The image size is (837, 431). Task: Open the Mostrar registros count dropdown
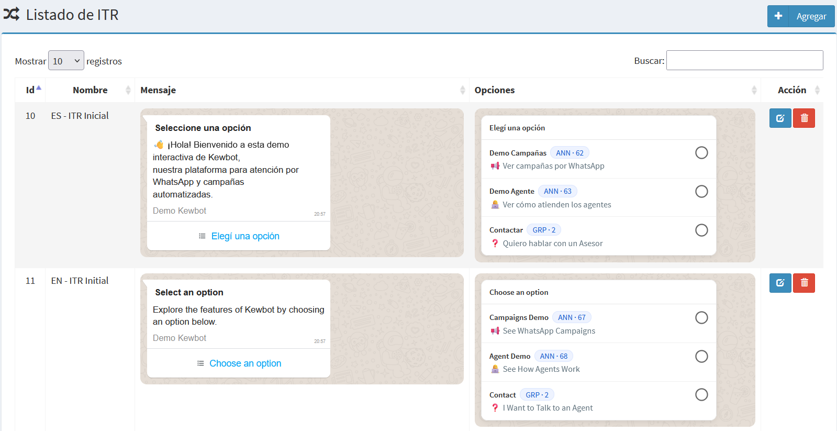click(66, 61)
